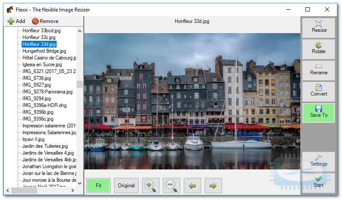Select Jour morose à la Bourse file
This screenshot has height=200, width=342.
(x=49, y=180)
